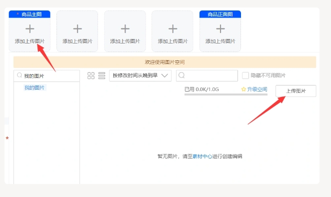This screenshot has width=331, height=197.
Task: Click 我的图片 folder search field
Action: [46, 76]
